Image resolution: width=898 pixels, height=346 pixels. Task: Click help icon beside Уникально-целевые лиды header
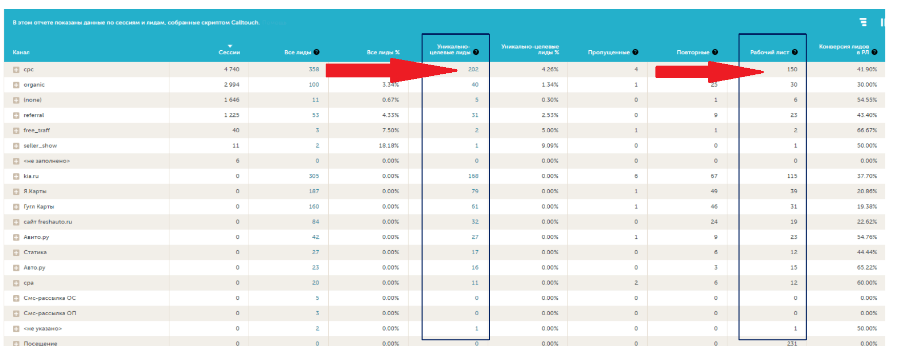pyautogui.click(x=476, y=52)
